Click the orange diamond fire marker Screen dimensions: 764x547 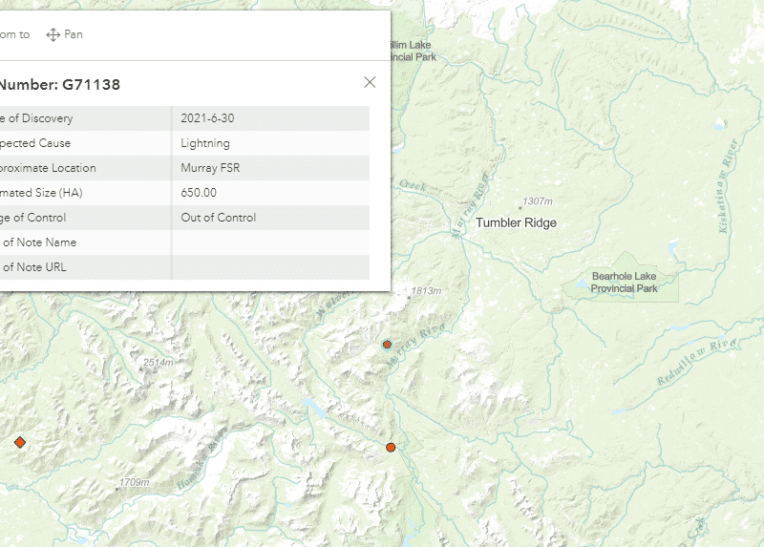tap(20, 442)
